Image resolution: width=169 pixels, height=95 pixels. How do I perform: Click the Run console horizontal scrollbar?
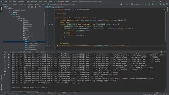[25, 91]
